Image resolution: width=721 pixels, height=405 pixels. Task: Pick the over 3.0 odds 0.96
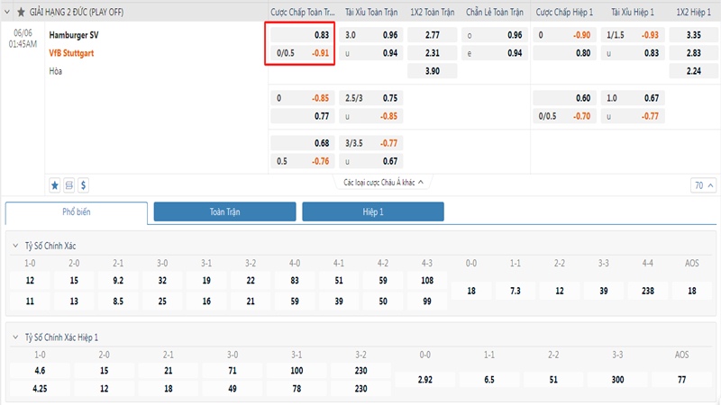[x=371, y=35]
